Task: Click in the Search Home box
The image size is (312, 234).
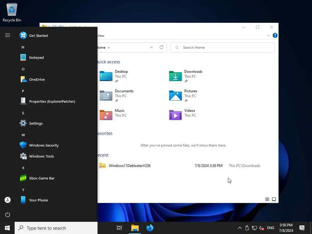Action: tap(223, 48)
